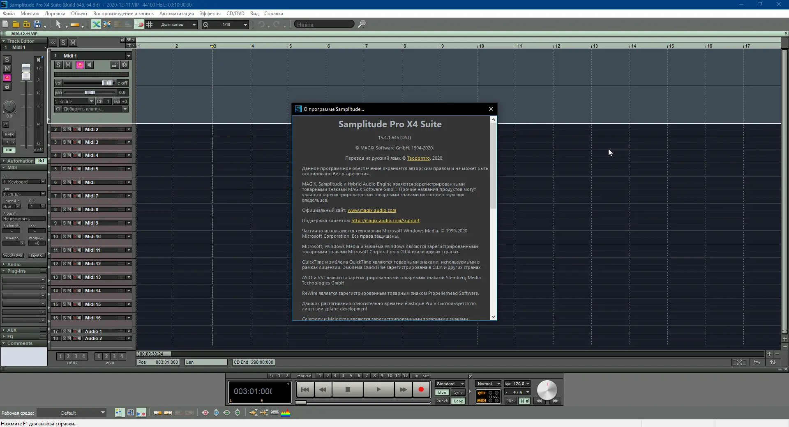Viewport: 789px width, 427px height.
Task: Open the mixer from the bottom toolbar
Action: click(x=130, y=413)
